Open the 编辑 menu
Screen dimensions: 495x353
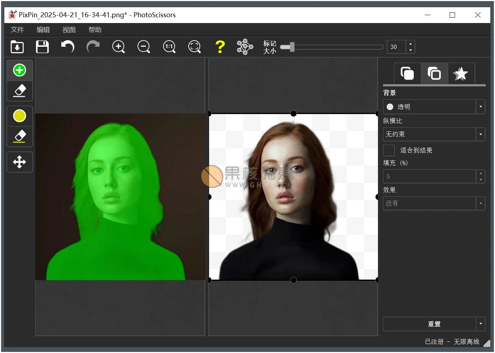tap(43, 30)
